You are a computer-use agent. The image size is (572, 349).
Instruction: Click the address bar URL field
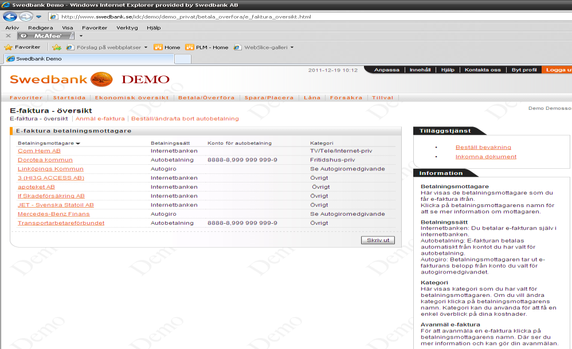coord(310,17)
